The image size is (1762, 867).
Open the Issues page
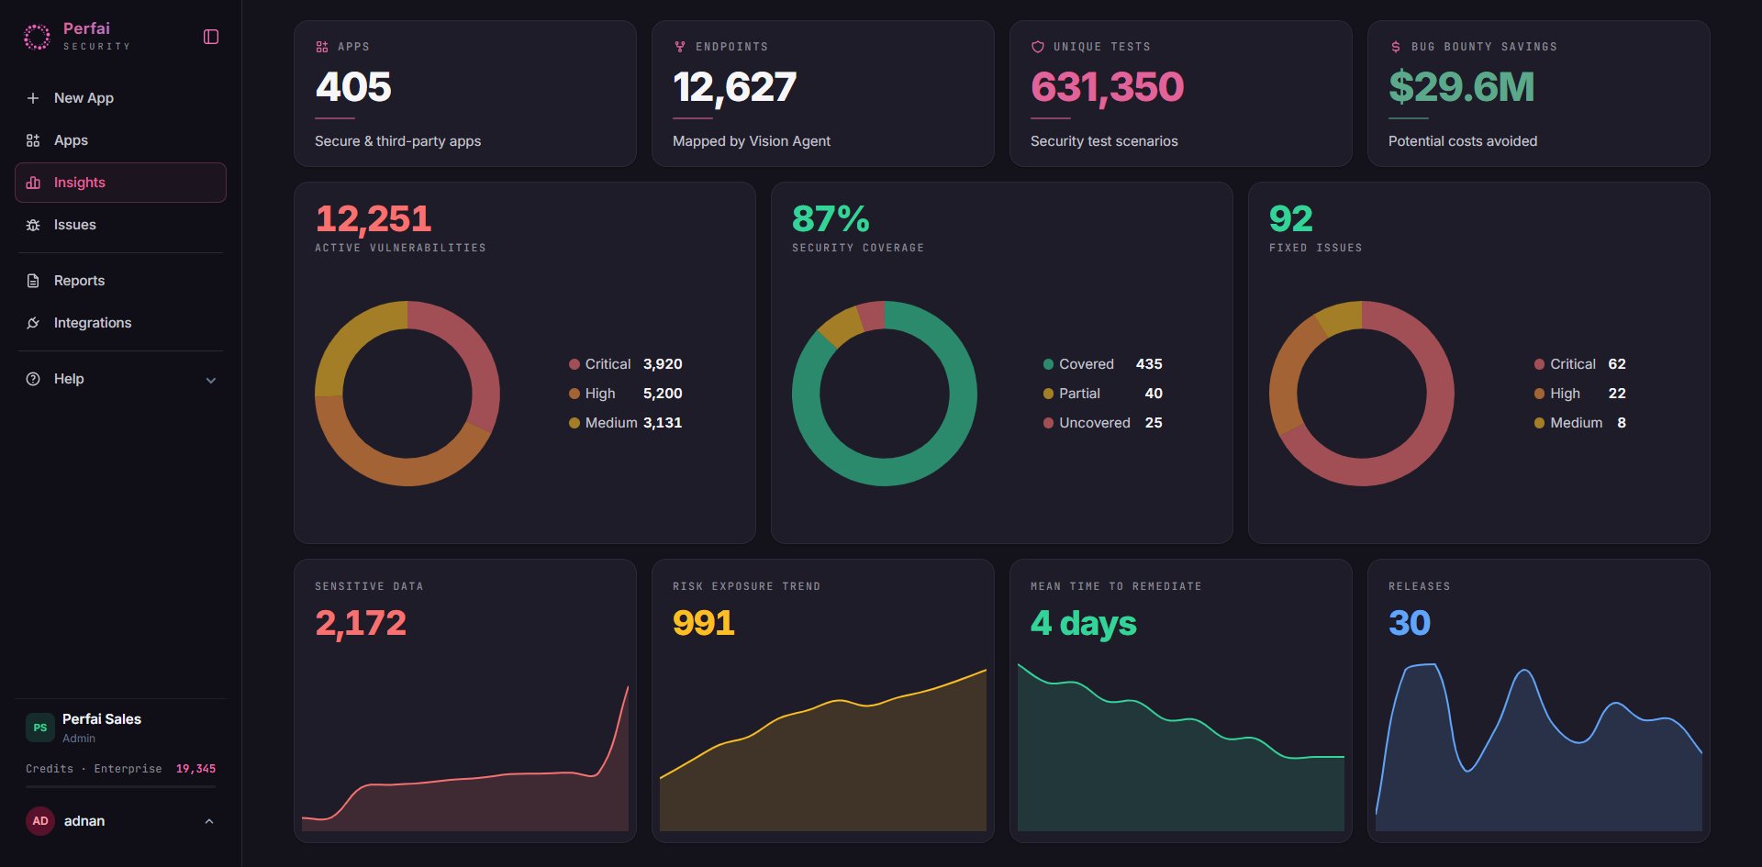click(x=120, y=225)
